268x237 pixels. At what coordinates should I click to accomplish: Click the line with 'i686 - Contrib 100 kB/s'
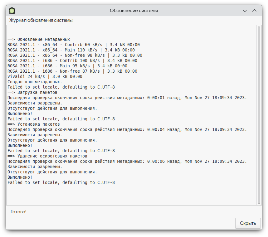pos(72,61)
